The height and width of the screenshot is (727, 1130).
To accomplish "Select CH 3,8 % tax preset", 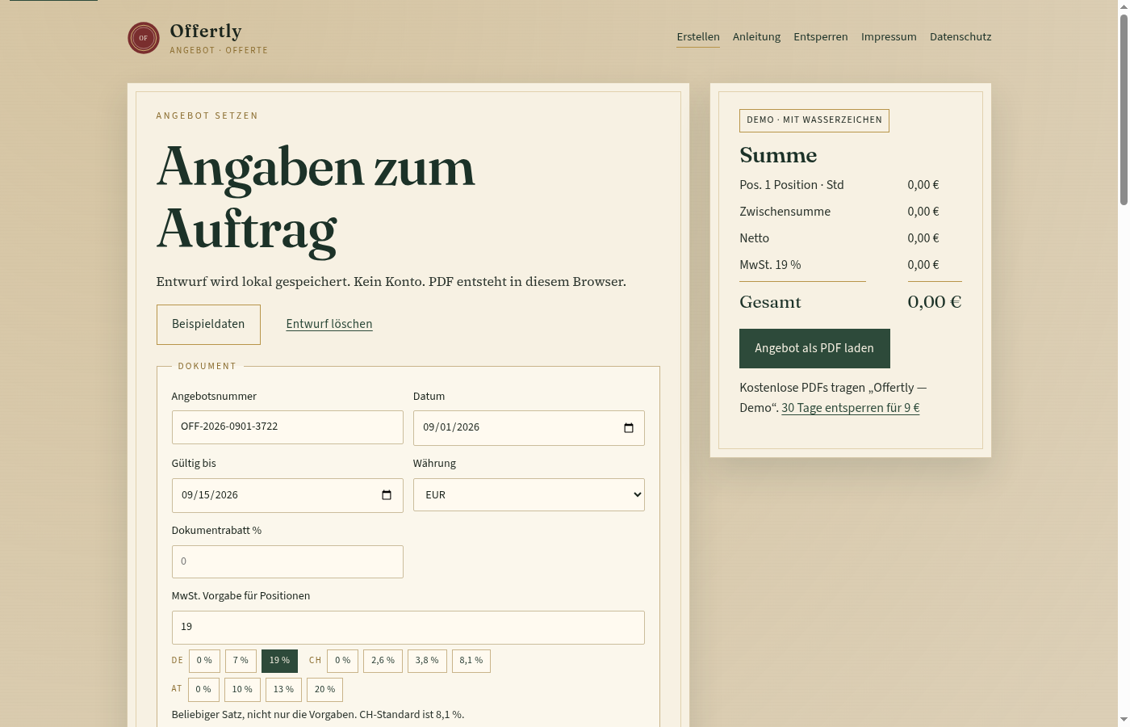I will pos(427,661).
